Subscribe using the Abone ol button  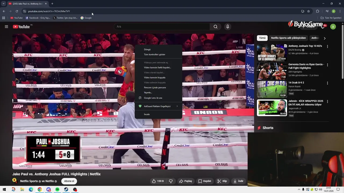coord(69,181)
